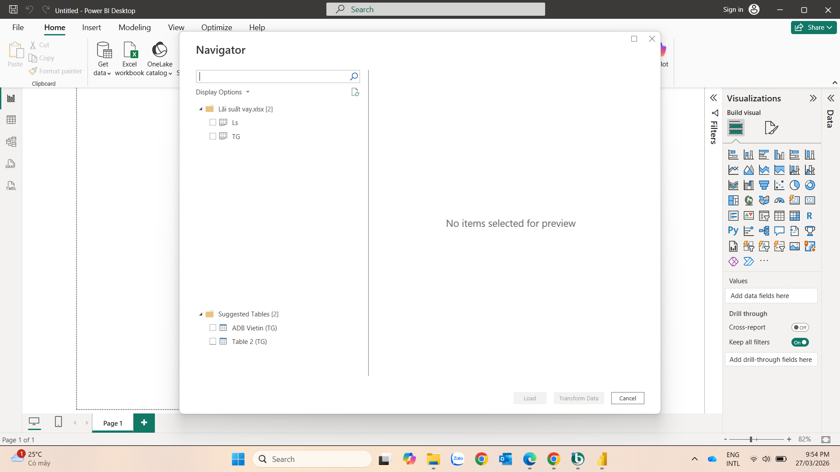This screenshot has width=840, height=472.
Task: Collapse the Lãi suất vay.xlsx folder
Action: pyautogui.click(x=201, y=109)
